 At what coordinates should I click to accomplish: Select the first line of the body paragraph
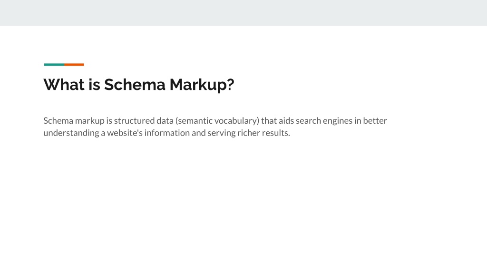215,120
